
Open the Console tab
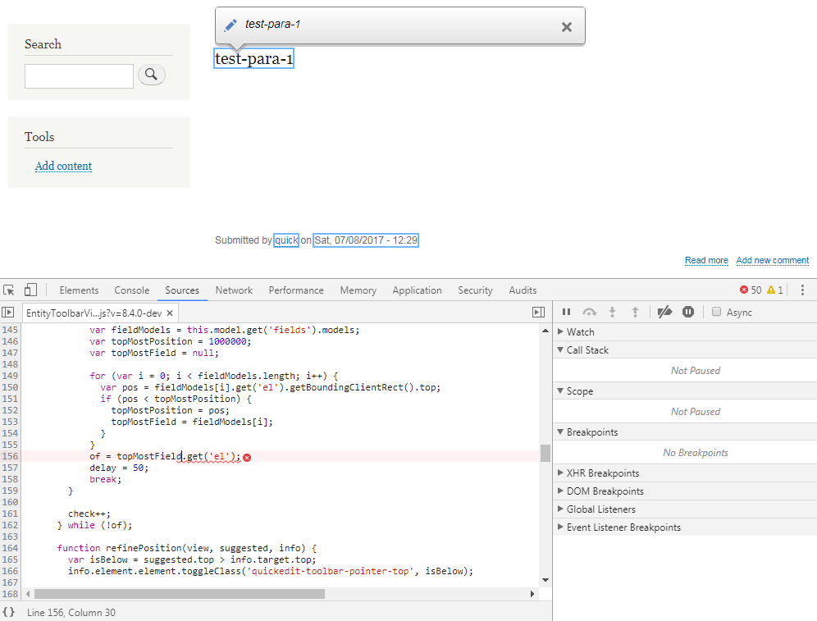[x=132, y=290]
